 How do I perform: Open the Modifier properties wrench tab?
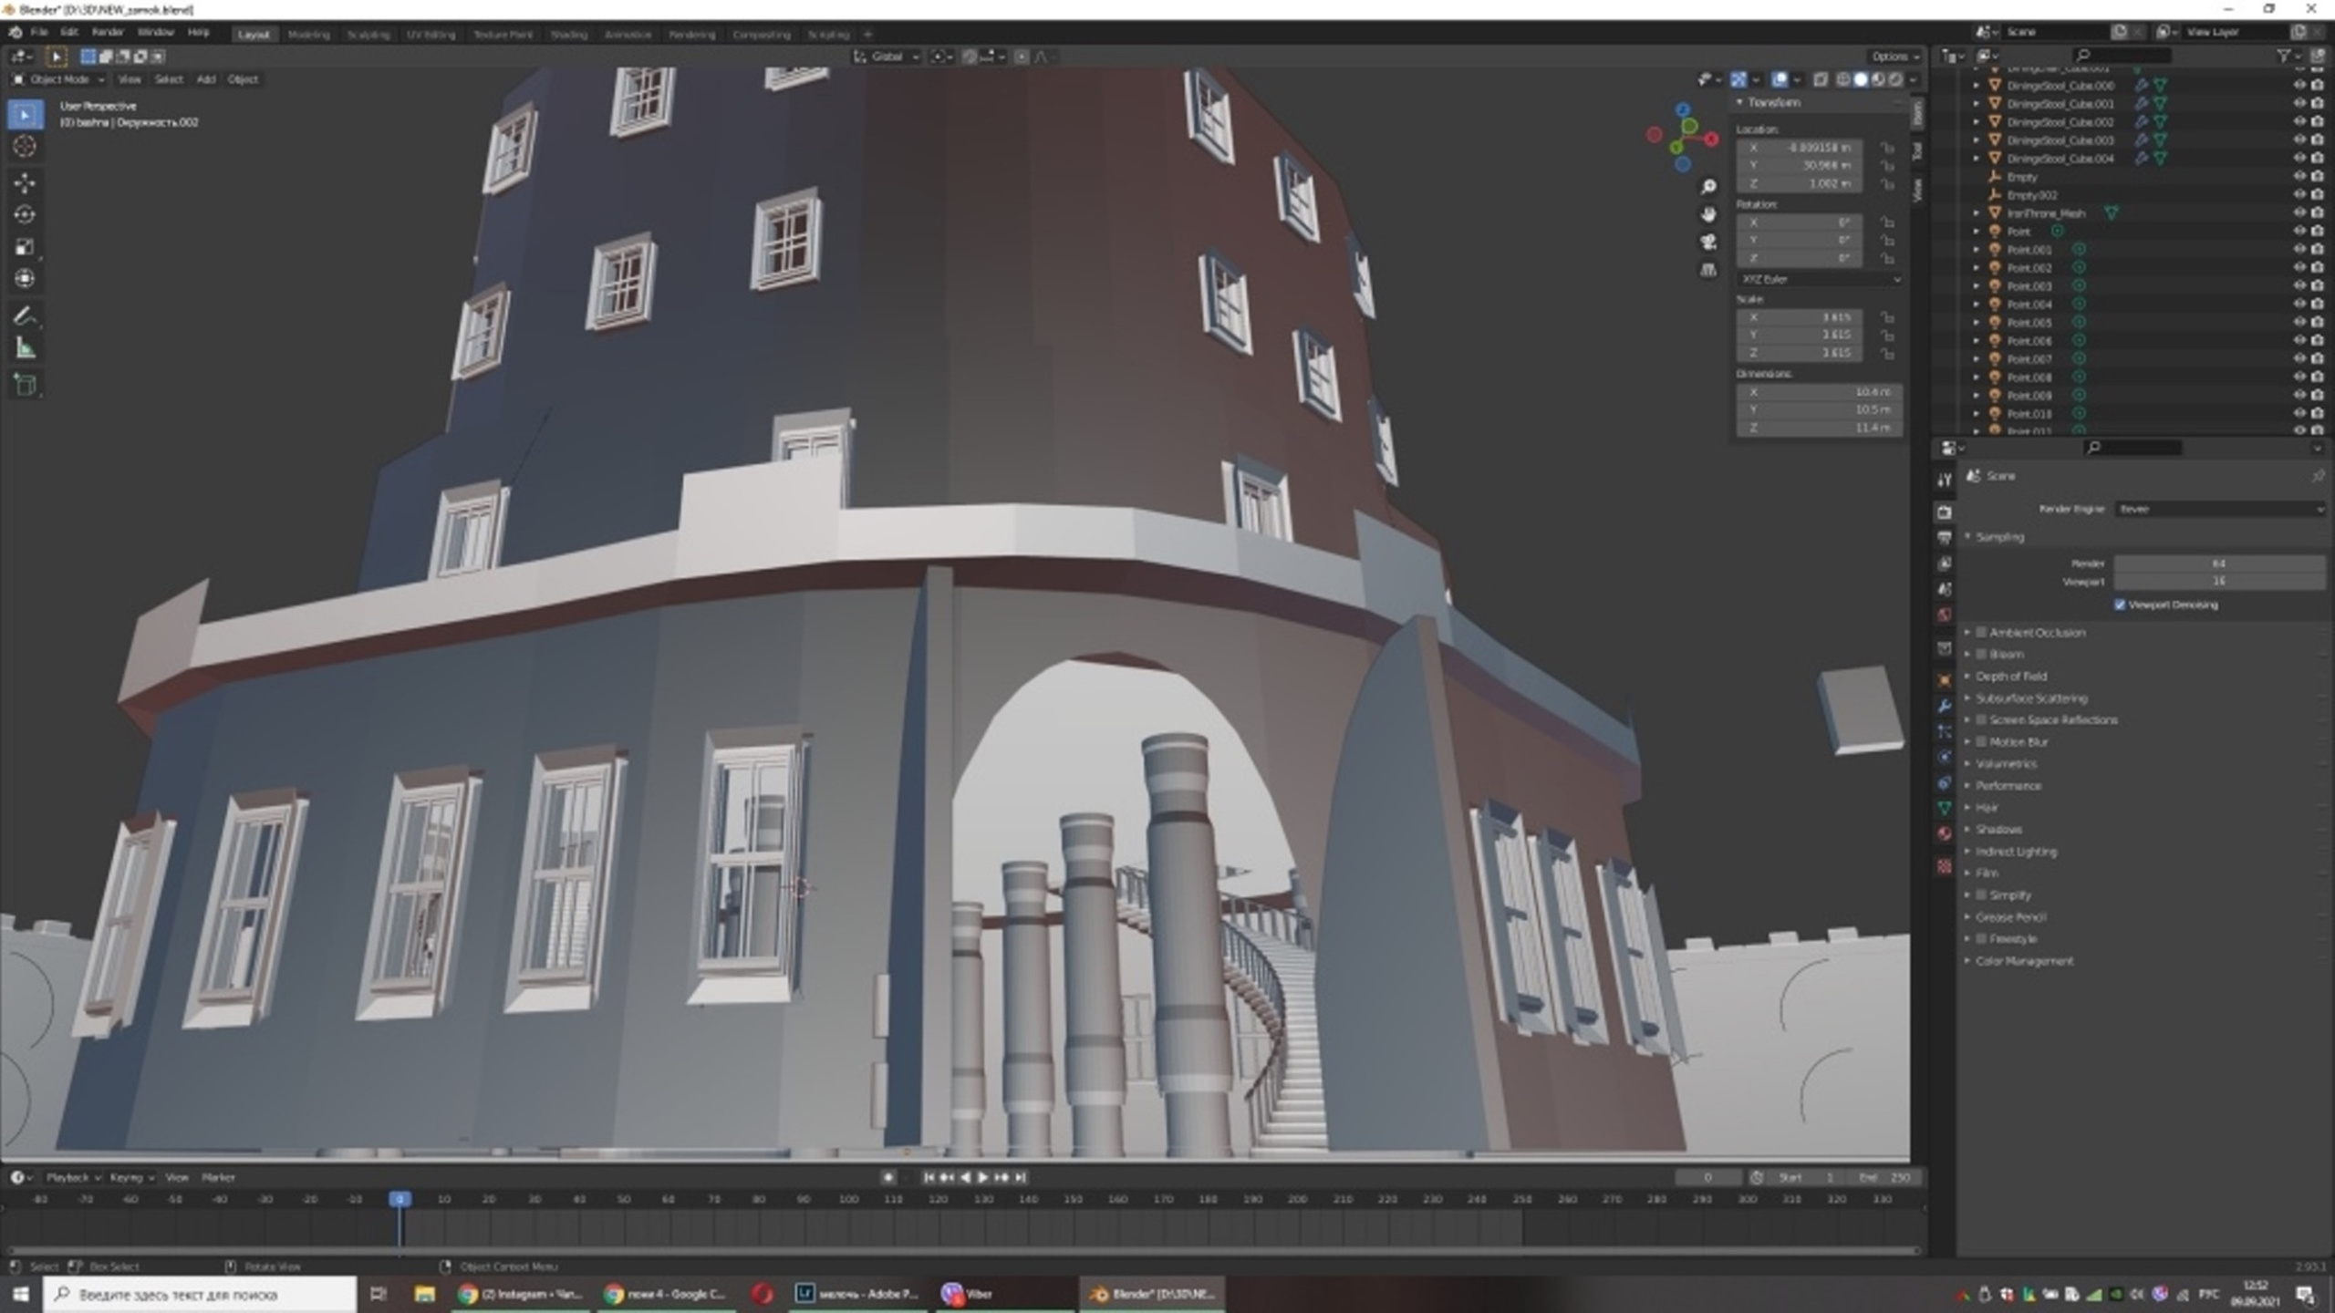pos(1944,706)
